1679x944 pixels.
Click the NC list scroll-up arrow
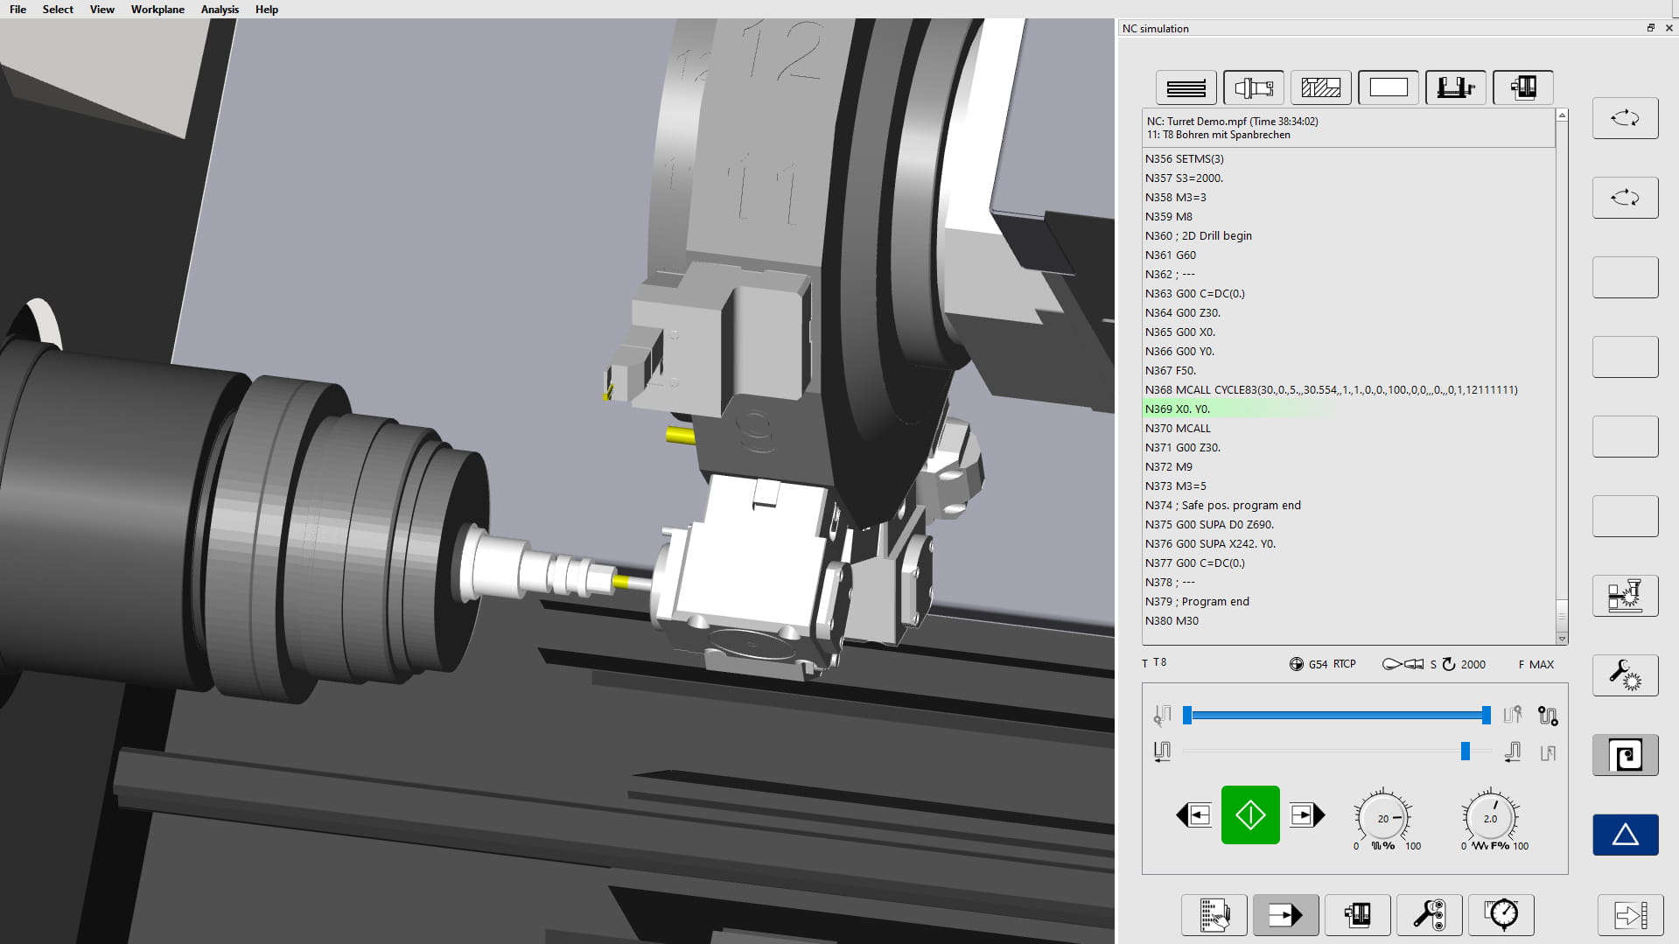[x=1562, y=115]
